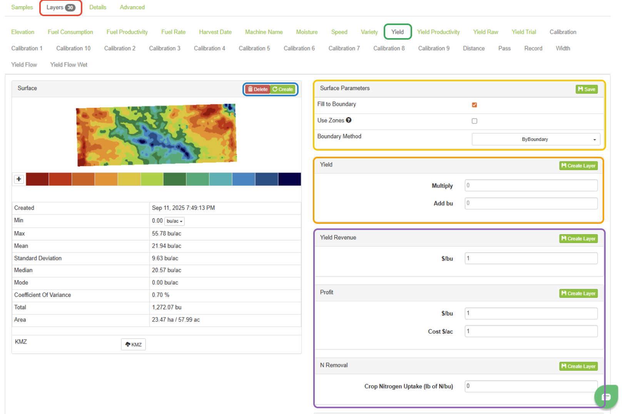Select the Yield Trial layer
Viewport: 623px width, 414px height.
524,32
